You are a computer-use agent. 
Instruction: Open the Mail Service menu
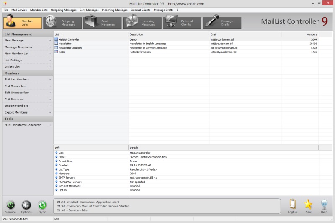[19, 10]
